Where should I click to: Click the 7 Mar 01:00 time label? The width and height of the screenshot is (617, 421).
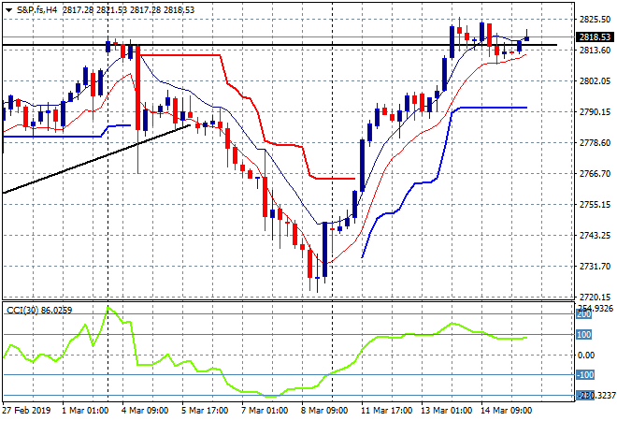pyautogui.click(x=265, y=411)
